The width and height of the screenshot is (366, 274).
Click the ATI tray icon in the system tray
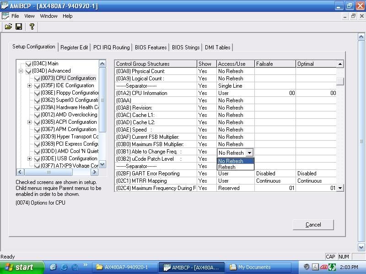point(323,267)
